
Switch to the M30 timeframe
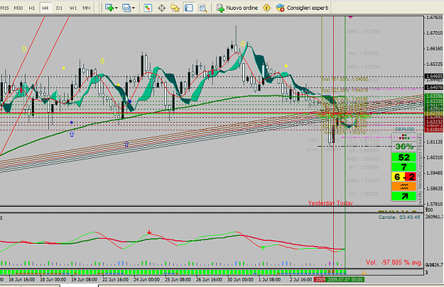tap(18, 8)
